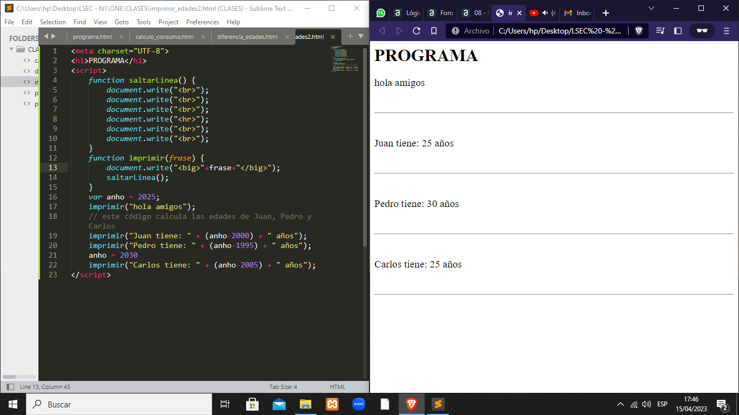This screenshot has height=415, width=739.
Task: Reload the browser page
Action: coord(417,31)
